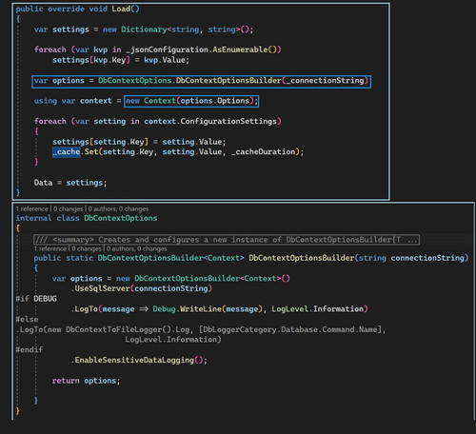Screen dimensions: 476x434
Task: Click the EnableSensitiveDataLogging call
Action: [x=134, y=360]
